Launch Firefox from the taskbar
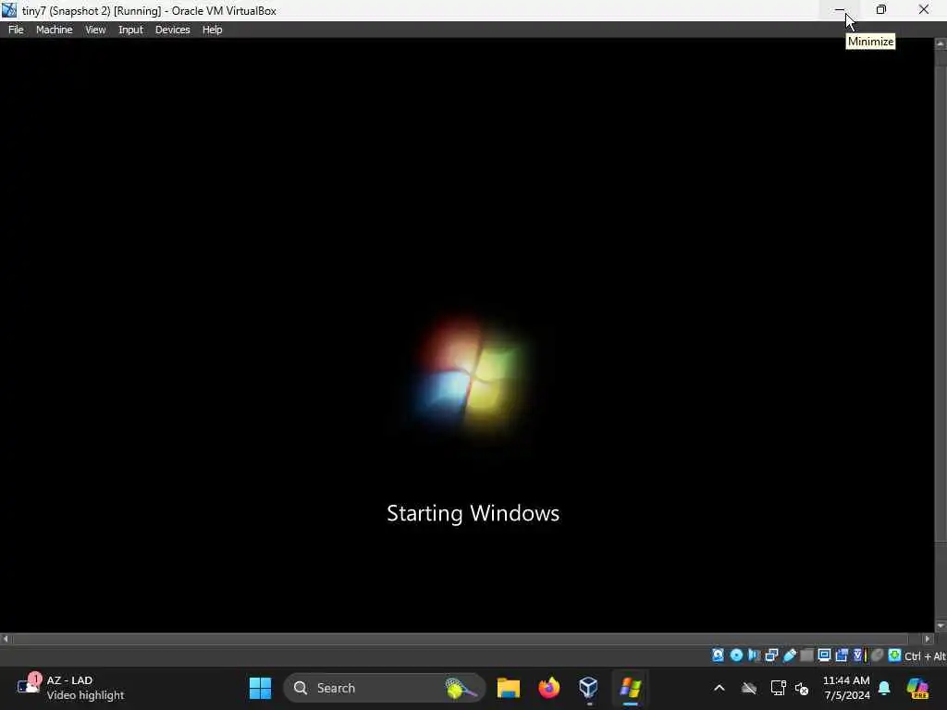This screenshot has width=947, height=710. (549, 688)
